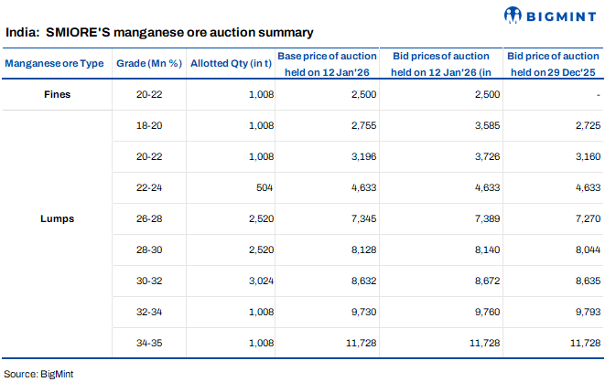Click the BigMint logo icon
Viewport: 616px width, 382px height.
(514, 14)
